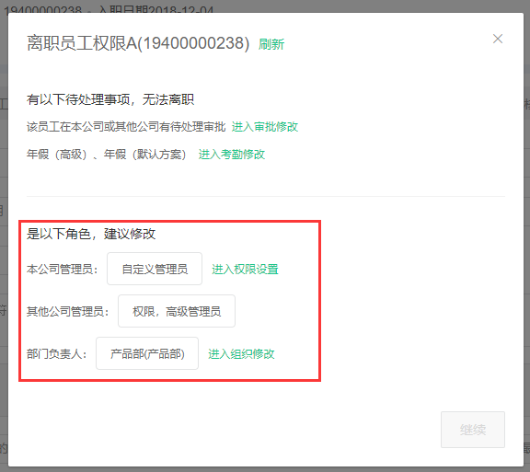Click the background 入职日期2018-12-04 text
The width and height of the screenshot is (530, 472).
tap(156, 9)
